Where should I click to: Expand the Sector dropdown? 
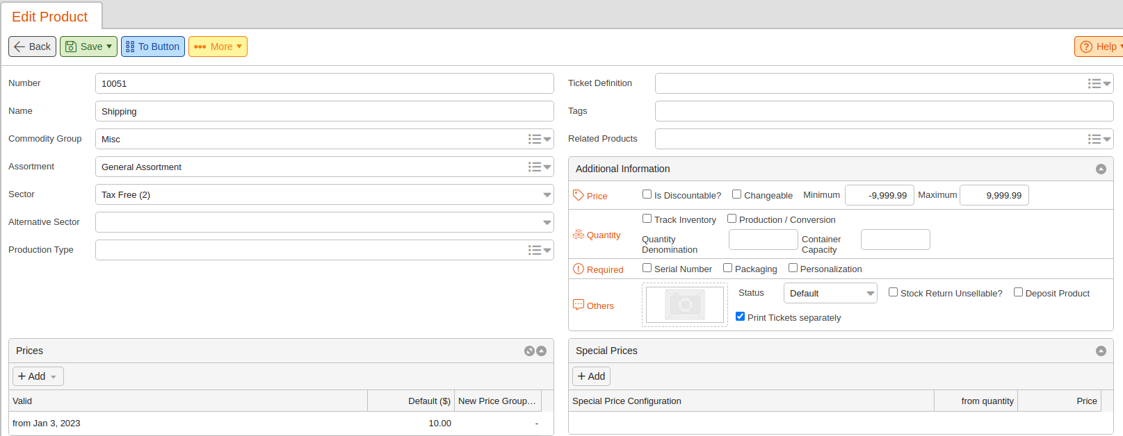(547, 194)
